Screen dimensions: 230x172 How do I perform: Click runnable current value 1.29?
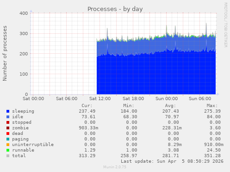pyautogui.click(x=90, y=150)
